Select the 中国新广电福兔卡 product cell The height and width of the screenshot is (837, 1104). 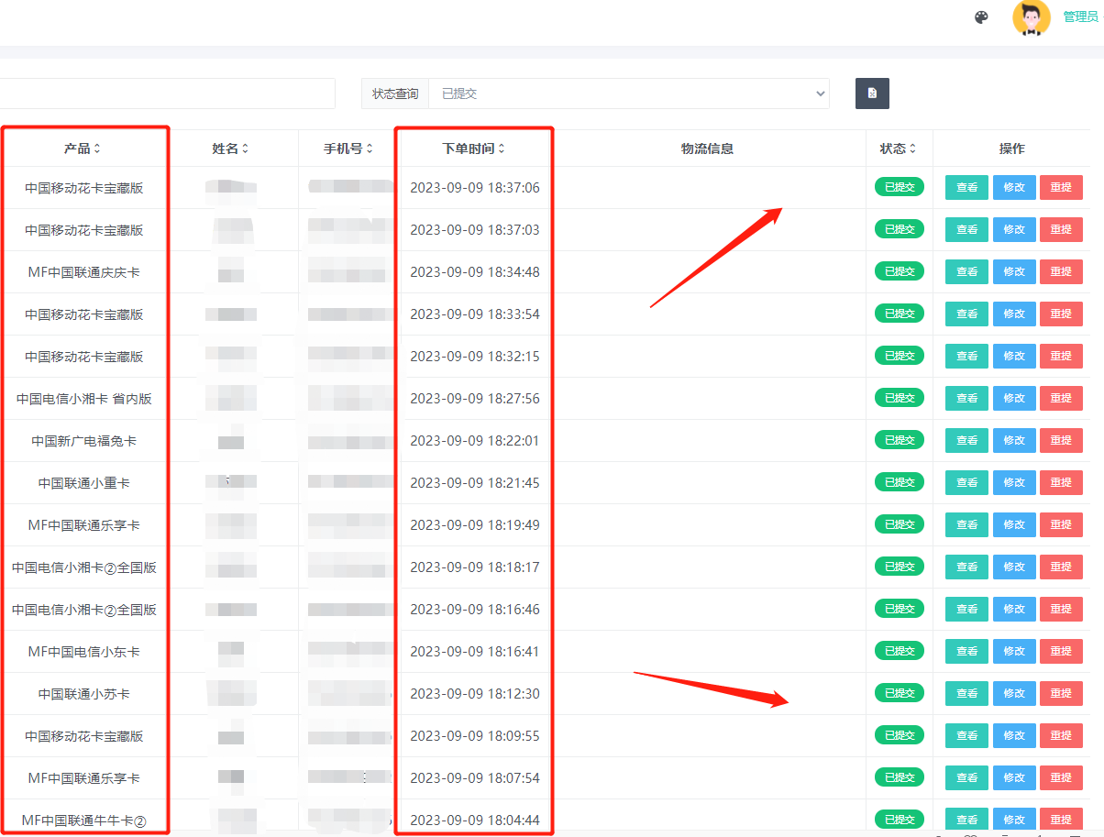(x=84, y=441)
